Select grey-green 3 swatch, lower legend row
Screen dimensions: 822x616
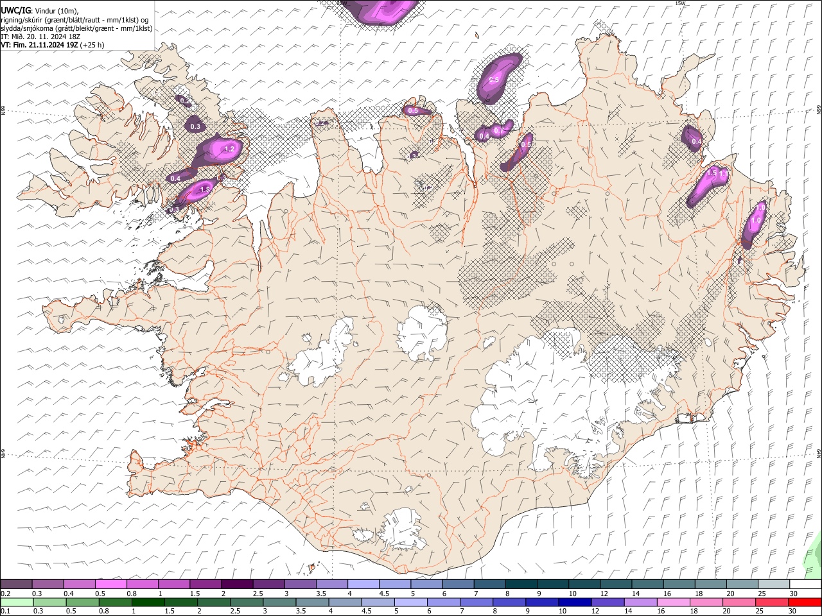(x=279, y=602)
